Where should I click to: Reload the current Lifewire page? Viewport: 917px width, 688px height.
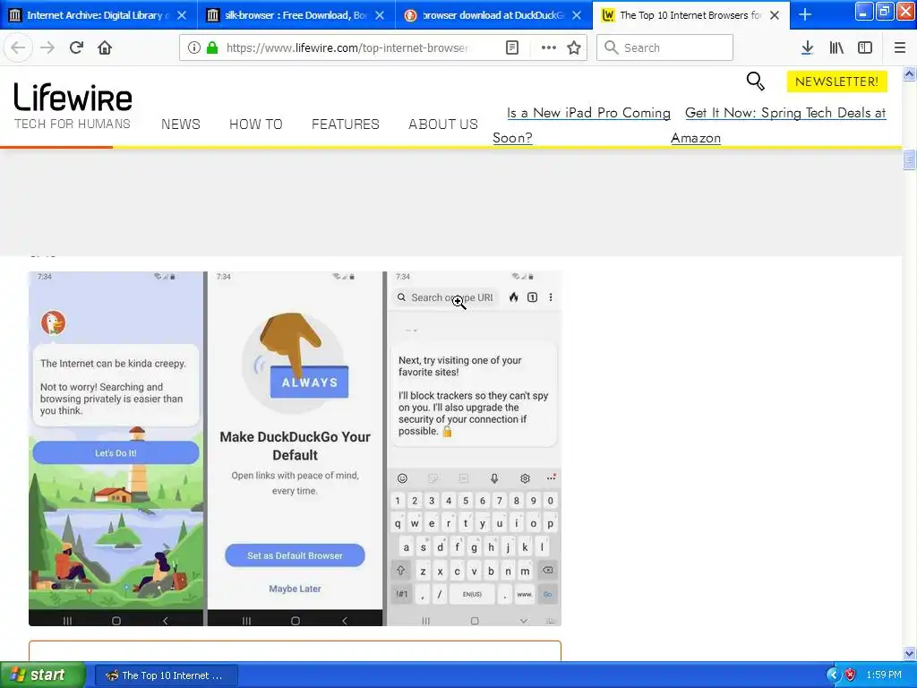[x=76, y=47]
